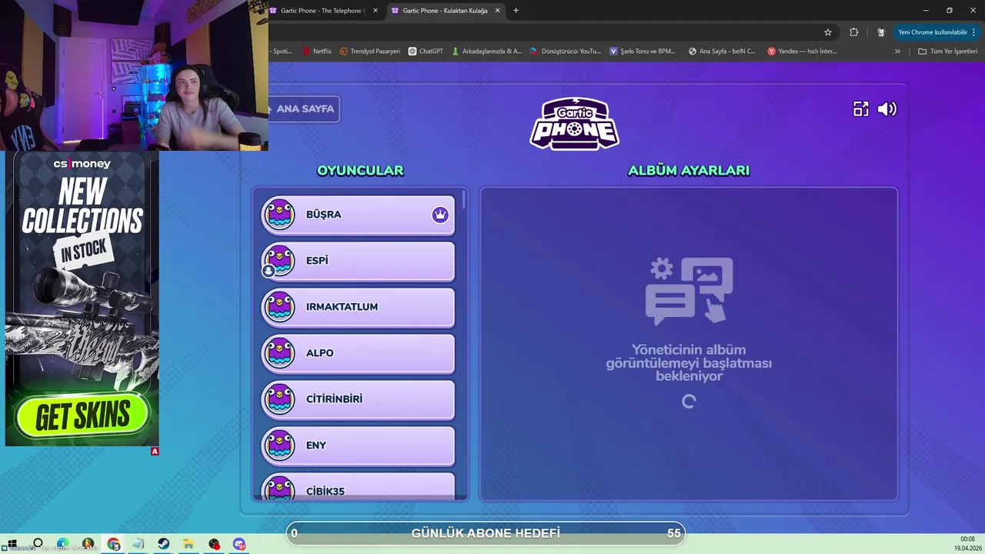Select the ENY player row

pos(358,446)
